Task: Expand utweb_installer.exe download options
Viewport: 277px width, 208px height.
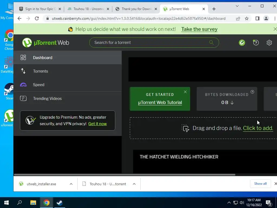Action: [x=71, y=184]
